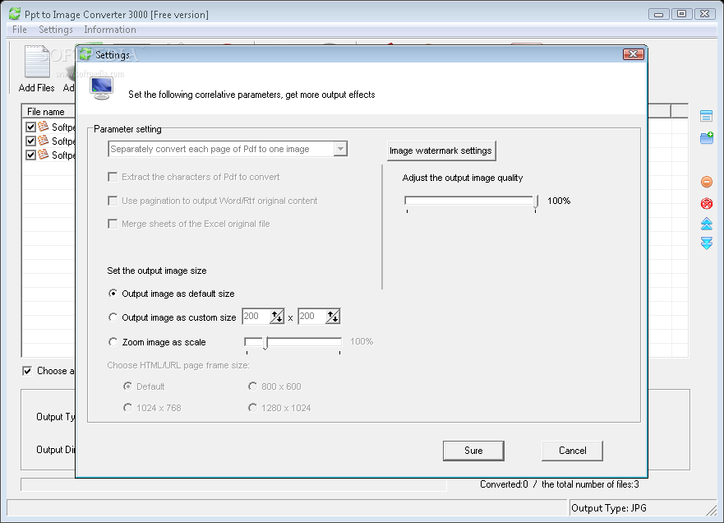Click the Output Type: JPG status text

609,508
